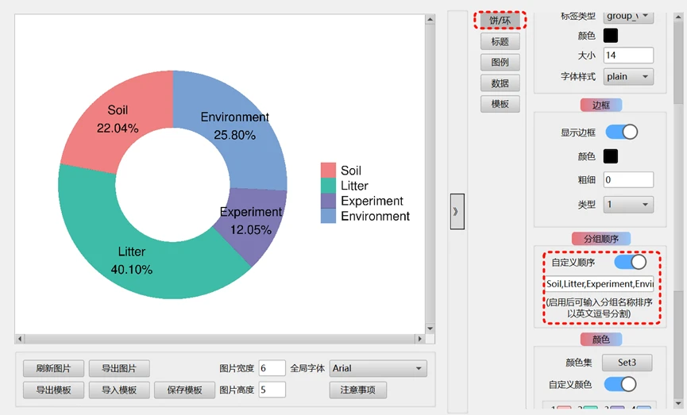Open the 标签类型 dropdown

click(628, 16)
